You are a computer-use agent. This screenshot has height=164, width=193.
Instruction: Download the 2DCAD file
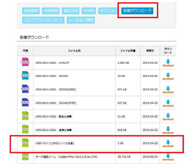point(168,76)
